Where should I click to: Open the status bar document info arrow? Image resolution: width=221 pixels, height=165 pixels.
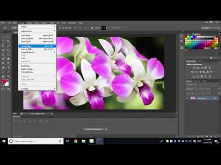point(52,114)
